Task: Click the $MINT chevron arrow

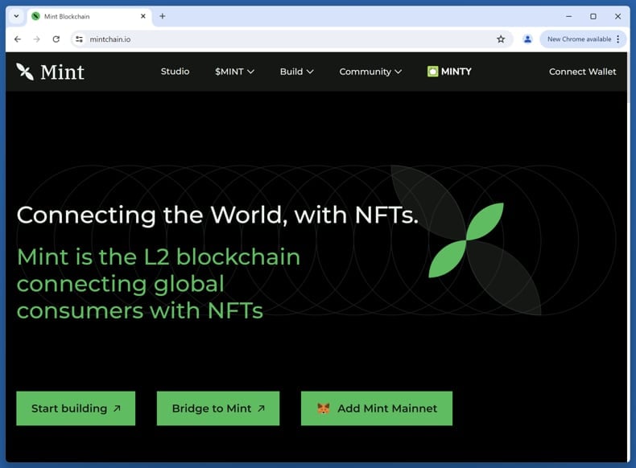Action: [250, 72]
